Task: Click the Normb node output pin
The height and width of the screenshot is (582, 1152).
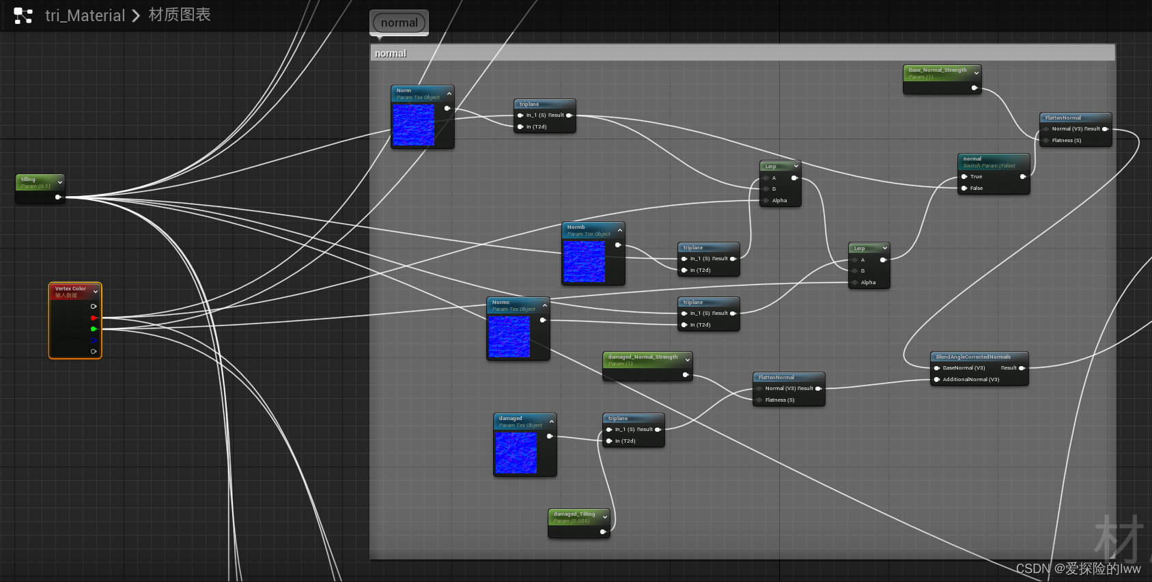Action: click(x=618, y=245)
